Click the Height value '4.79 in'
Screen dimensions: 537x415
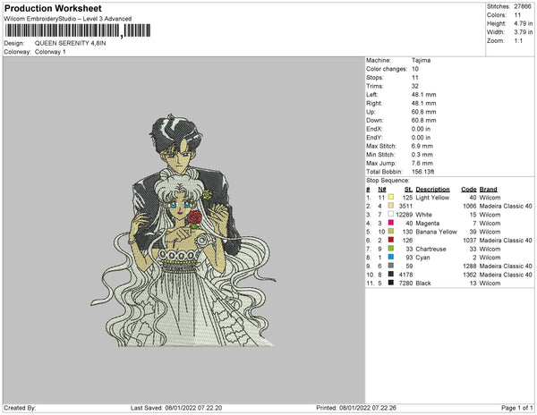523,23
